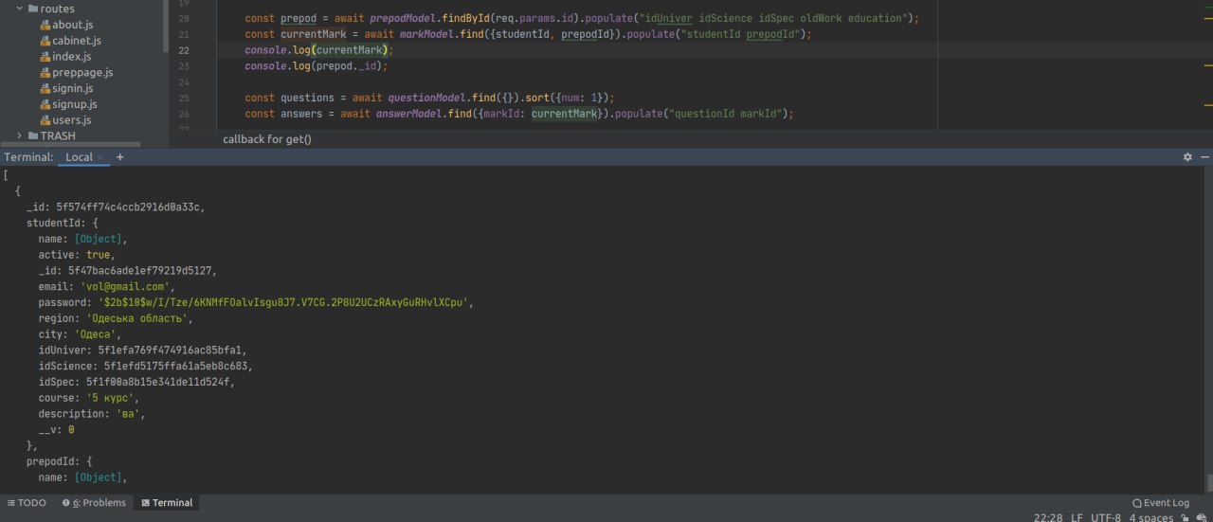This screenshot has height=522, width=1213.
Task: Click the cabinet.js file icon
Action: (45, 41)
